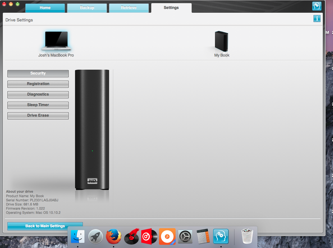Click WD SmartWare icon in the dock
This screenshot has width=333, height=248.
click(221, 236)
